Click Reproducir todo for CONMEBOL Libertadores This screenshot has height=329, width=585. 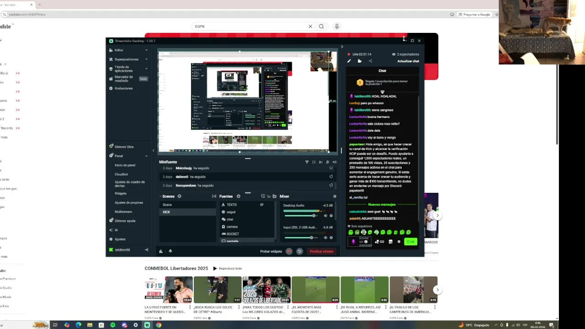tap(228, 269)
